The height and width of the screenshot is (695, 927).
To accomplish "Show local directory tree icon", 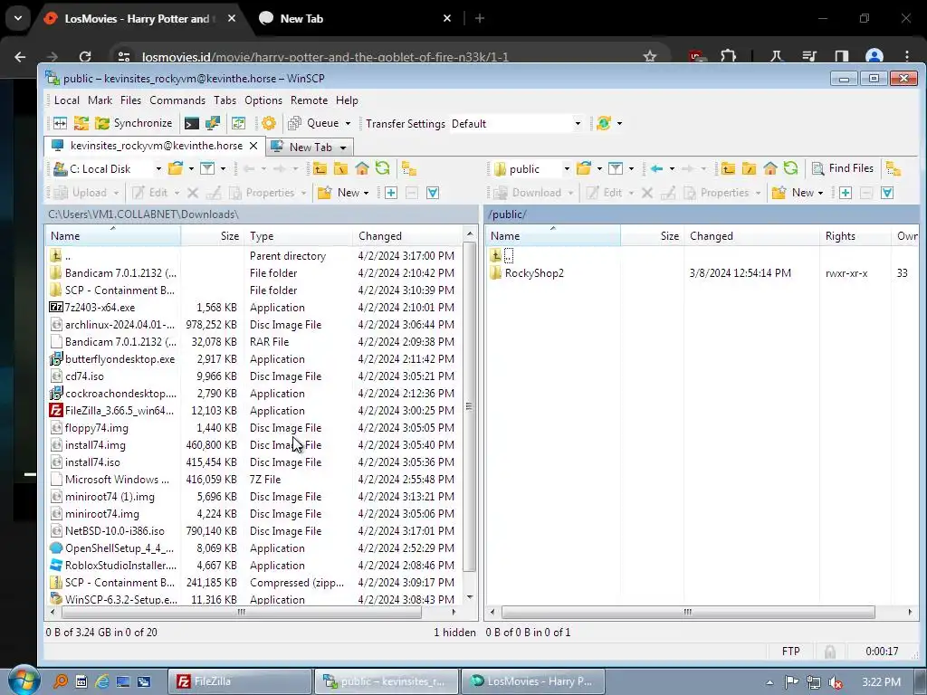I will [x=409, y=169].
